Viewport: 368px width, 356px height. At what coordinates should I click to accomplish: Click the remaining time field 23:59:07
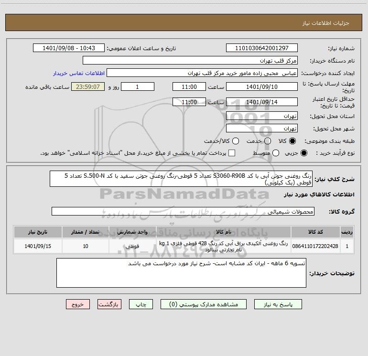pos(88,86)
